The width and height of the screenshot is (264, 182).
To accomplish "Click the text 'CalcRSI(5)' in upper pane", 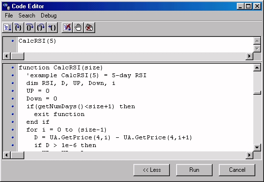I will point(37,41).
